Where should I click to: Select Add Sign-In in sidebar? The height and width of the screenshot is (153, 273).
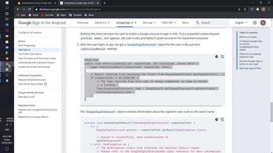tap(24, 50)
